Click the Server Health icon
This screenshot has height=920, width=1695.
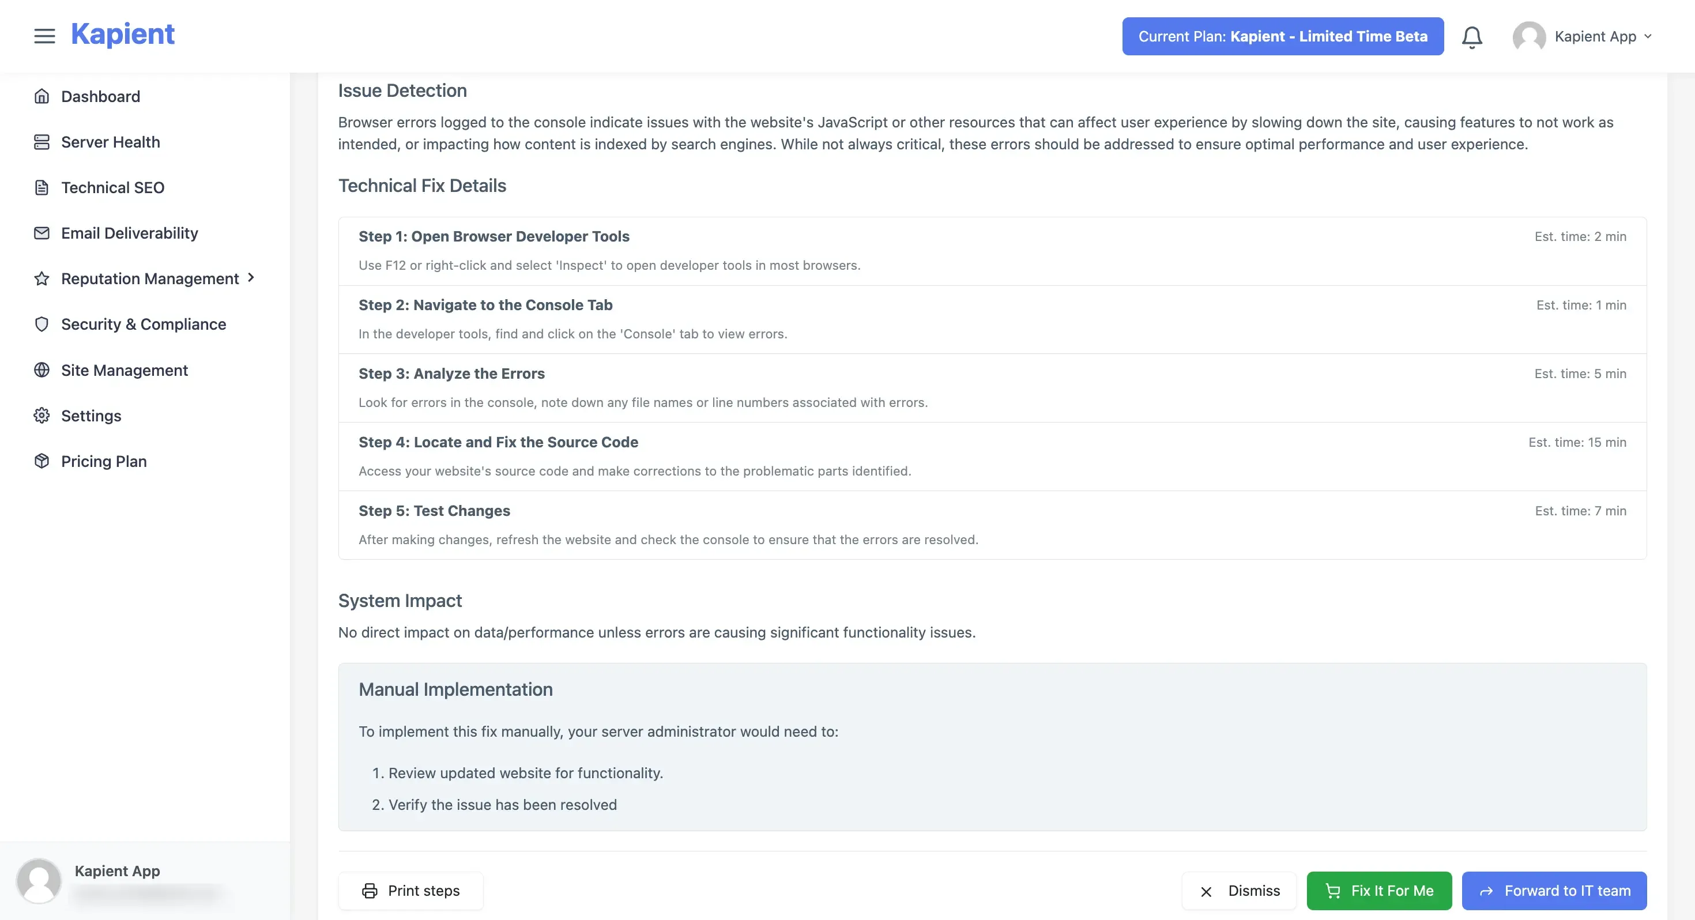42,142
